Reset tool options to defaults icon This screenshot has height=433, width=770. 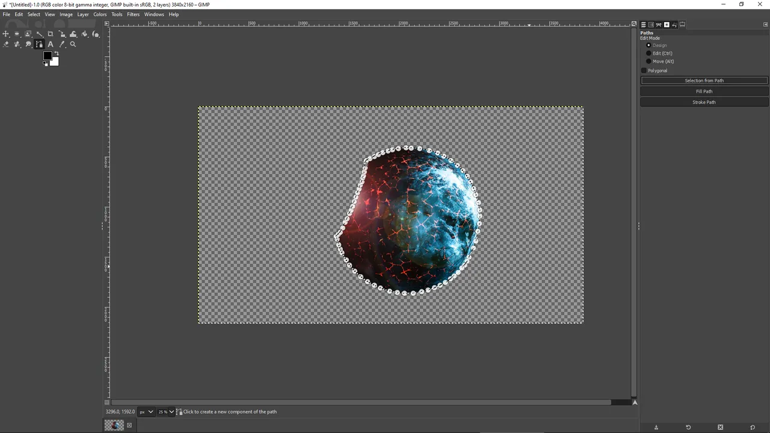point(752,427)
